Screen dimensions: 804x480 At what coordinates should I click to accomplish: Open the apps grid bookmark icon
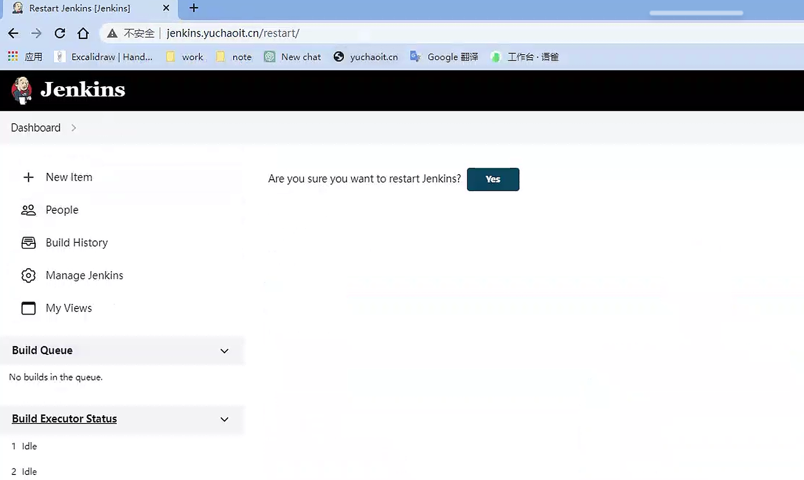pyautogui.click(x=13, y=57)
